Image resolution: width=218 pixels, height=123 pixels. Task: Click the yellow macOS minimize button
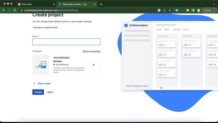[8, 4]
